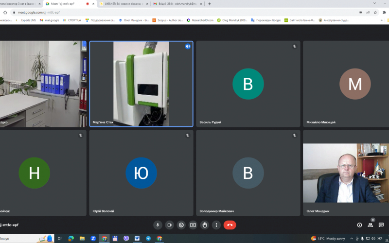Raise your hand in the meeting
Image resolution: width=389 pixels, height=243 pixels.
click(205, 225)
